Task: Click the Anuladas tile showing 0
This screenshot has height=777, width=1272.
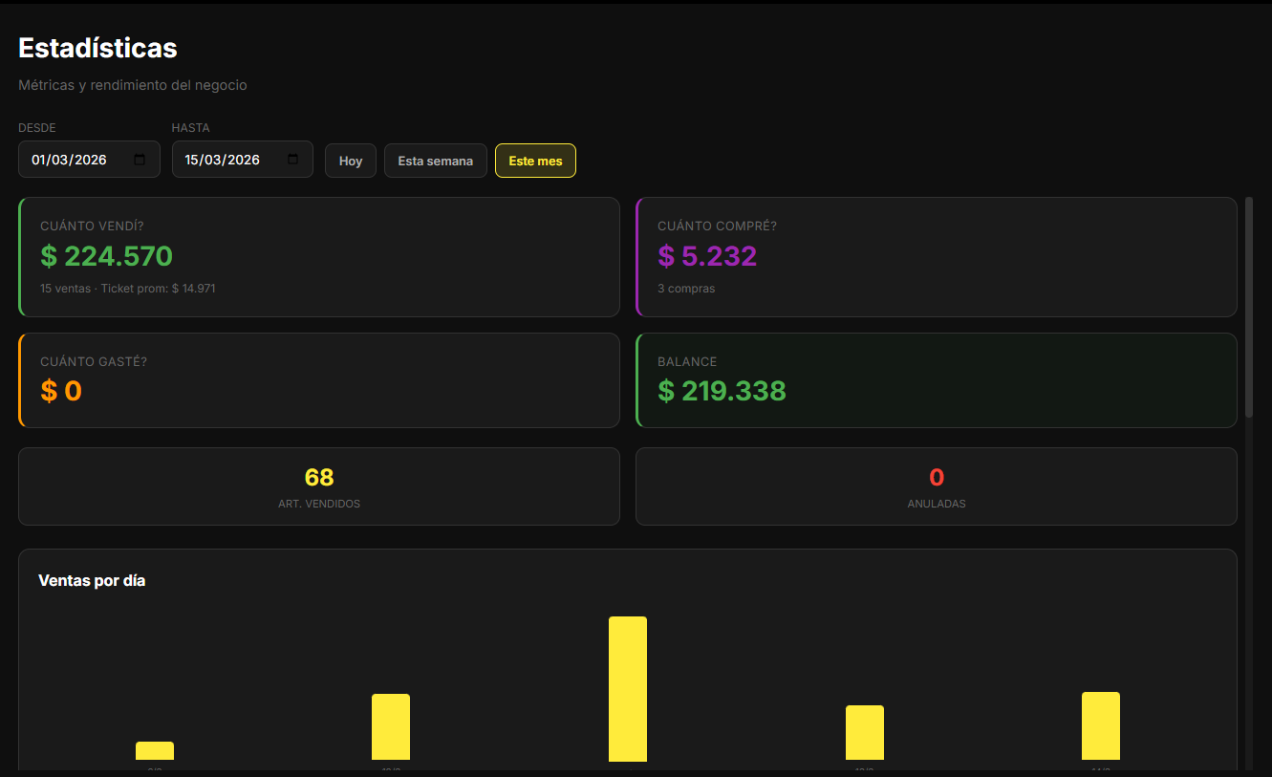Action: pyautogui.click(x=936, y=486)
